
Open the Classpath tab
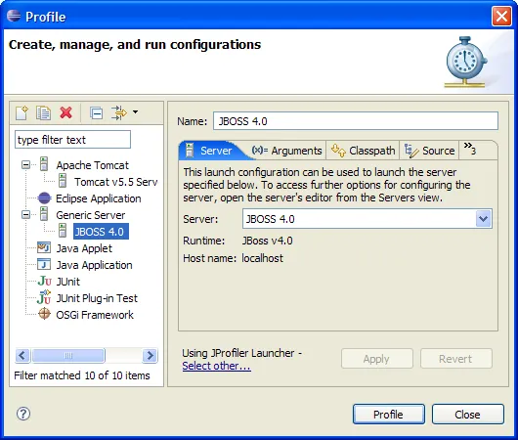pyautogui.click(x=363, y=151)
